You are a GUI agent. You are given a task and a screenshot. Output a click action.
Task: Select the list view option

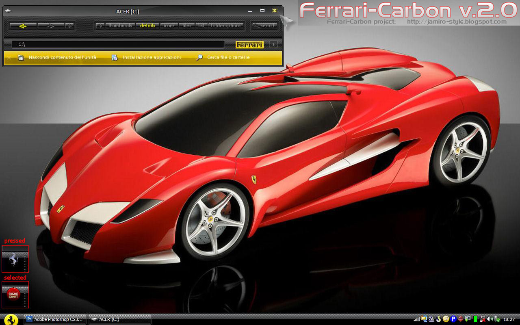201,26
